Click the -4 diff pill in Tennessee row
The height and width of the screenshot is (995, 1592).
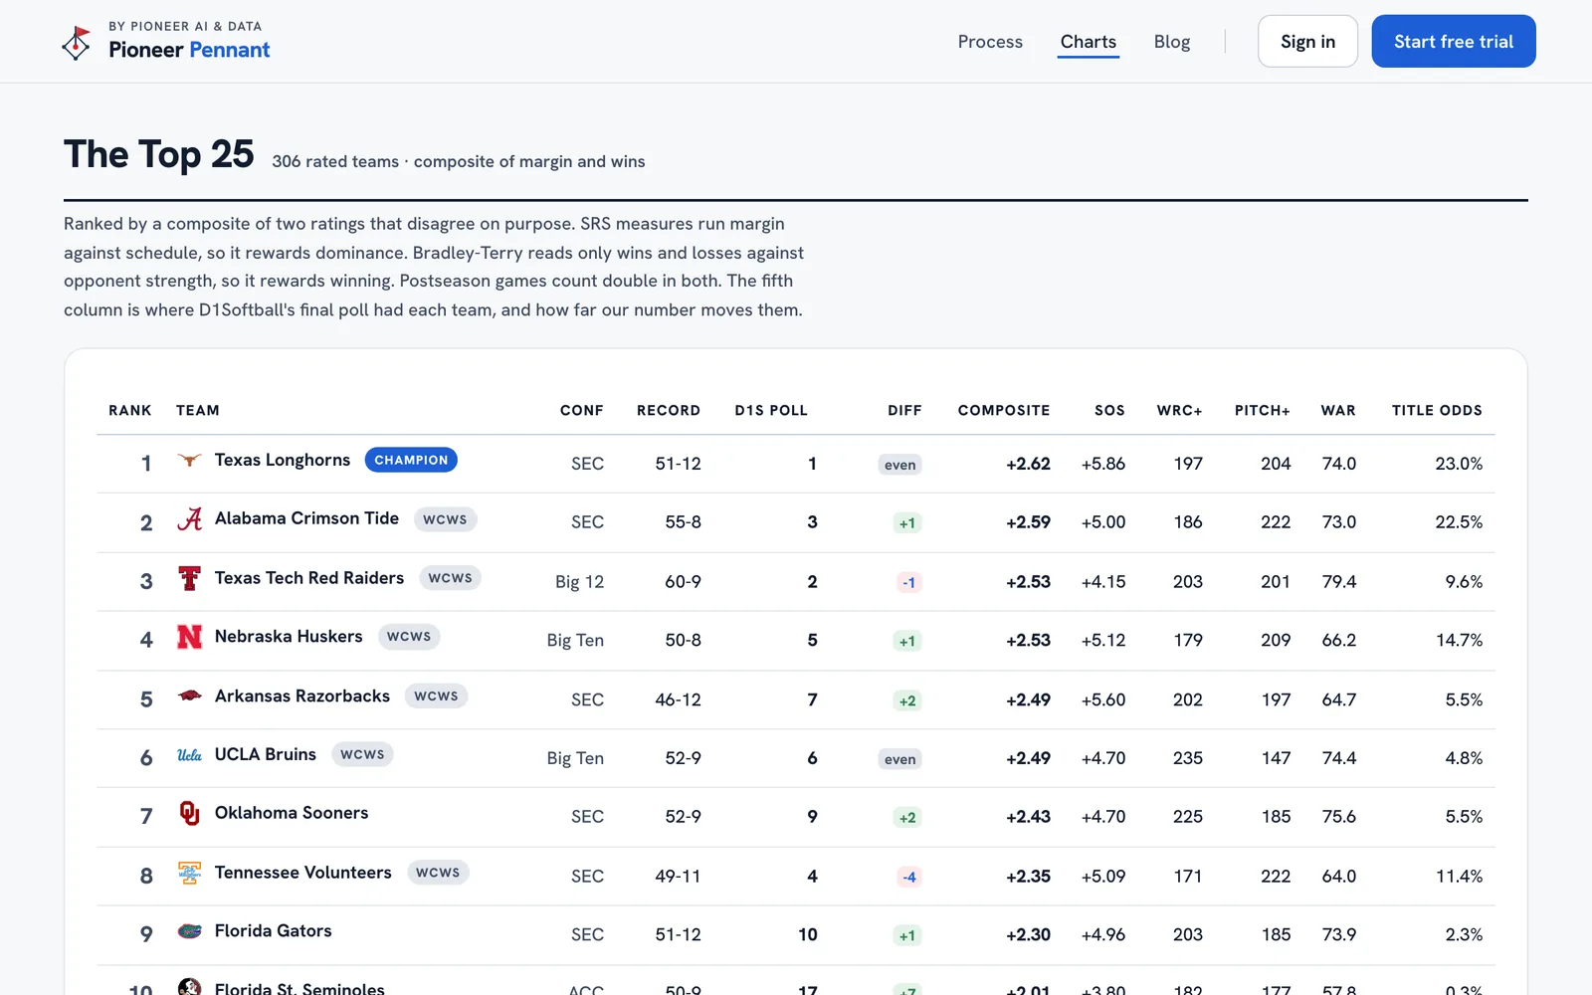(908, 877)
